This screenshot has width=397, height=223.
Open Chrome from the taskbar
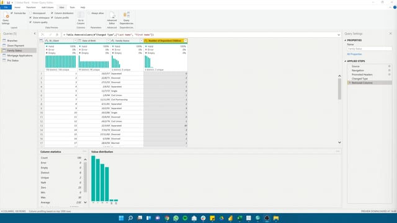[x=167, y=218]
